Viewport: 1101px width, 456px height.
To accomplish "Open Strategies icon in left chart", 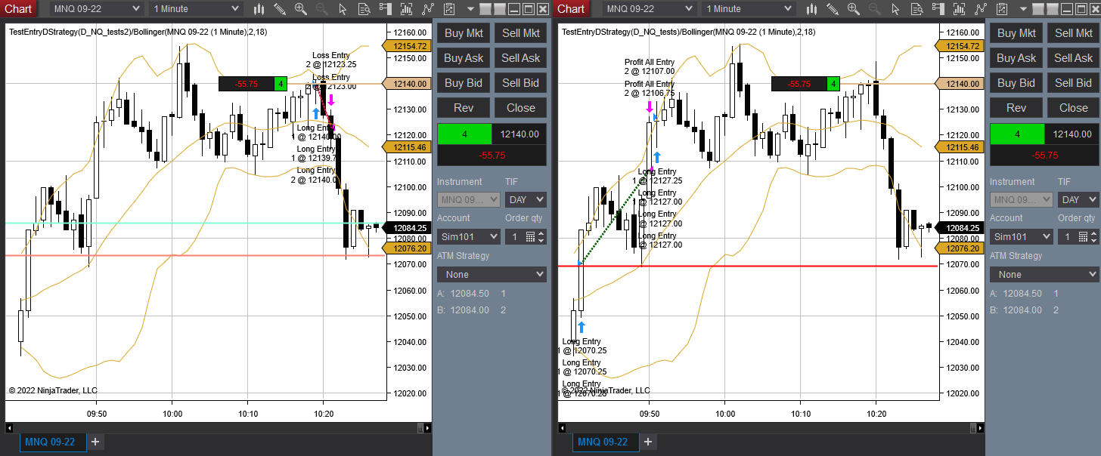I will [x=449, y=9].
